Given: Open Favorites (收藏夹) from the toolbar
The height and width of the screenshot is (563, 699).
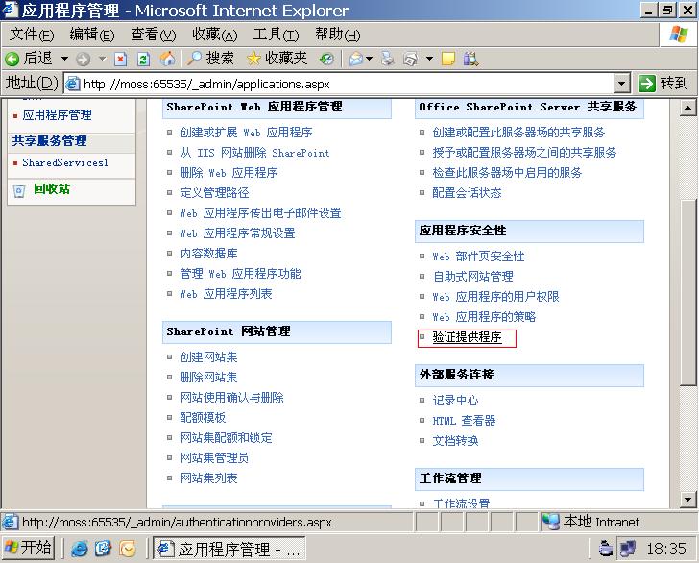Looking at the screenshot, I should (x=277, y=59).
